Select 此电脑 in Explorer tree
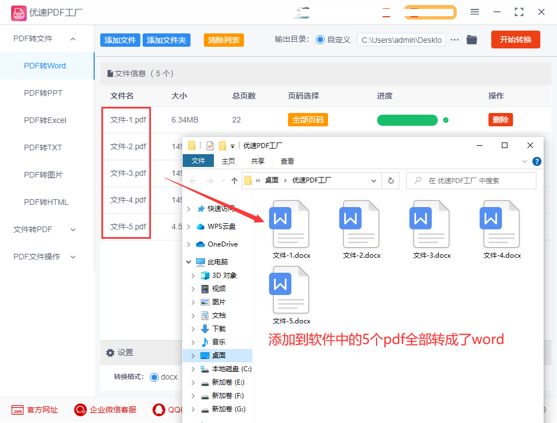 click(x=212, y=262)
